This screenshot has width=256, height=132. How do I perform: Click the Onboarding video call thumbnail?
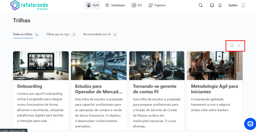click(41, 66)
